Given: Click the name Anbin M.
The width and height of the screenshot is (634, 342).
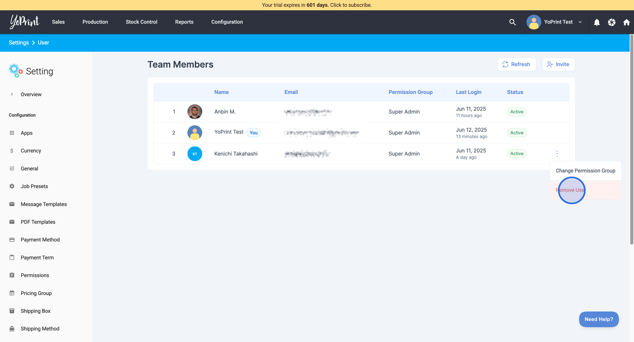Looking at the screenshot, I should (225, 112).
